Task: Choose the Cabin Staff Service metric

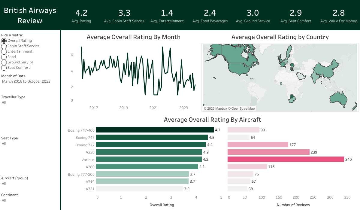Action: click(4, 46)
